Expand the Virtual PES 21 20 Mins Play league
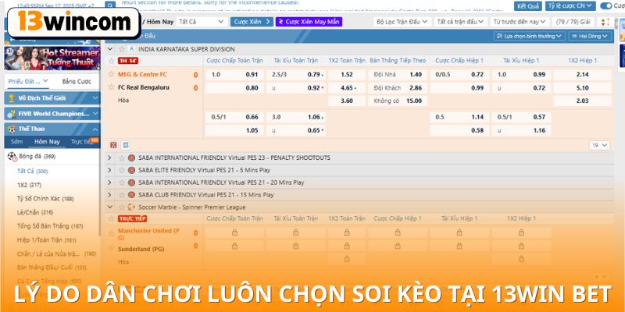Viewport: 625px width, 312px height. pos(110,183)
